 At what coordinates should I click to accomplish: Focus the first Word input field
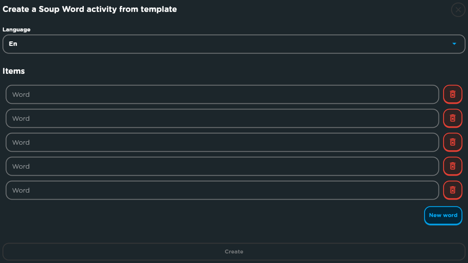pyautogui.click(x=222, y=94)
